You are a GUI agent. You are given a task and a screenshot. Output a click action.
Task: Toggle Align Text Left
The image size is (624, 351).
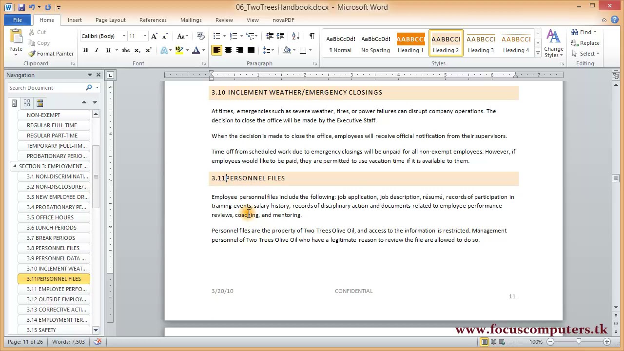coord(216,50)
